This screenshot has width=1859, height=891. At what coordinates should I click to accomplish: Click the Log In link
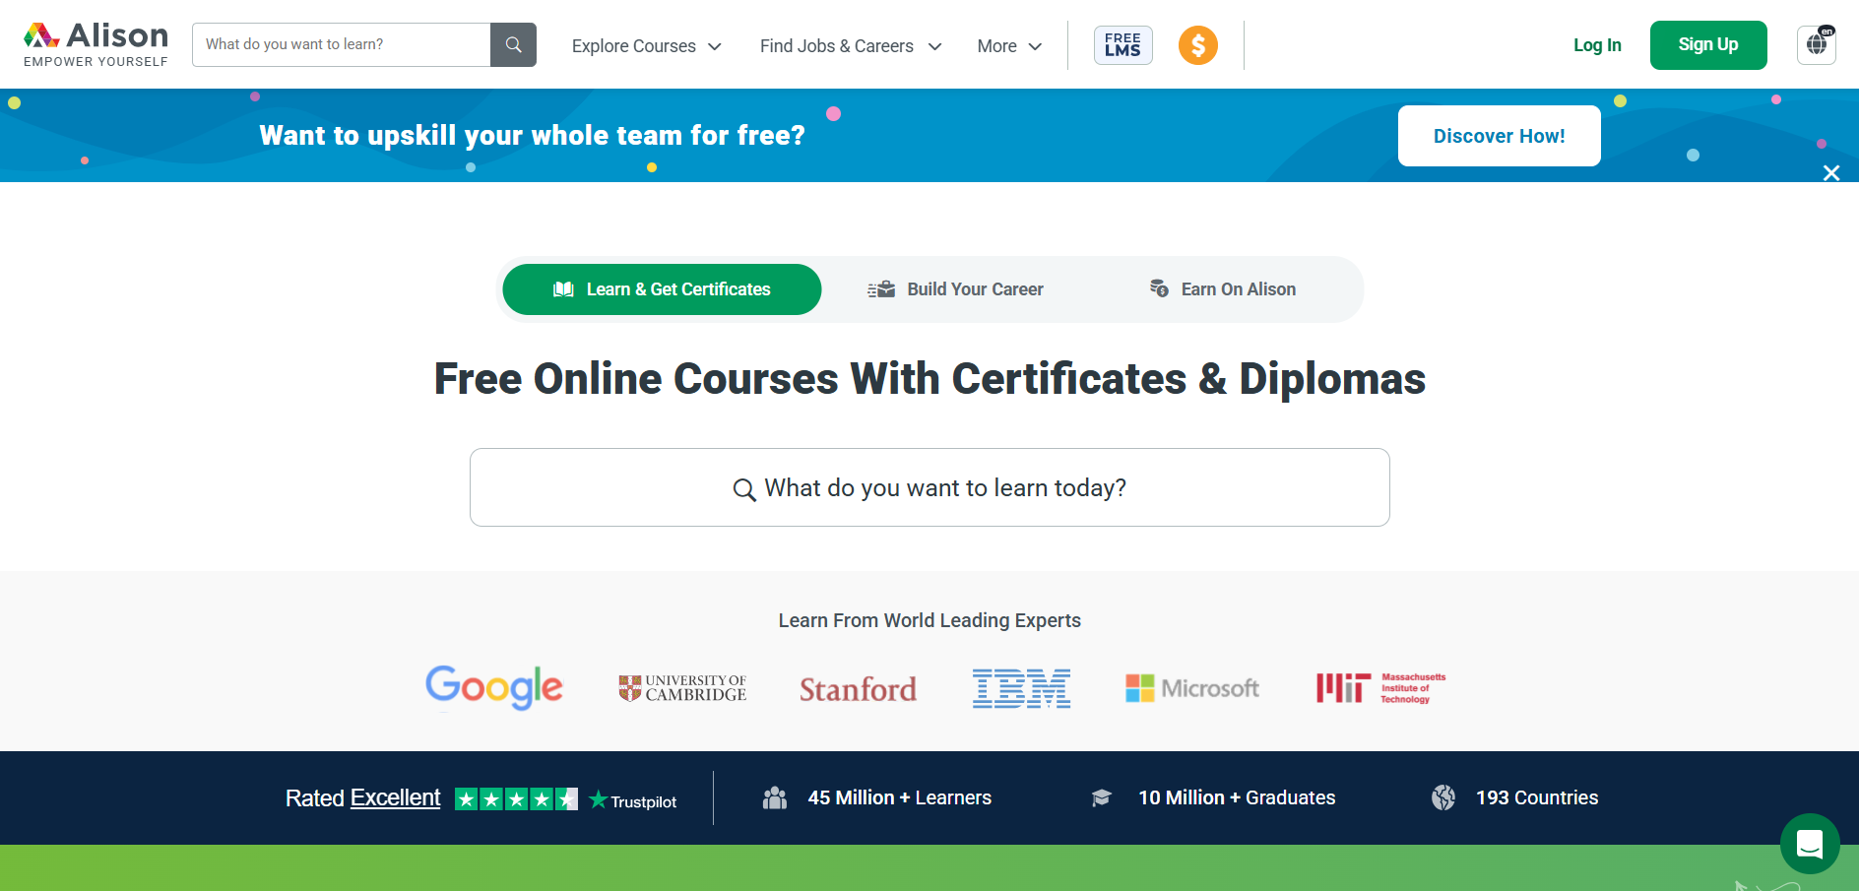coord(1597,45)
